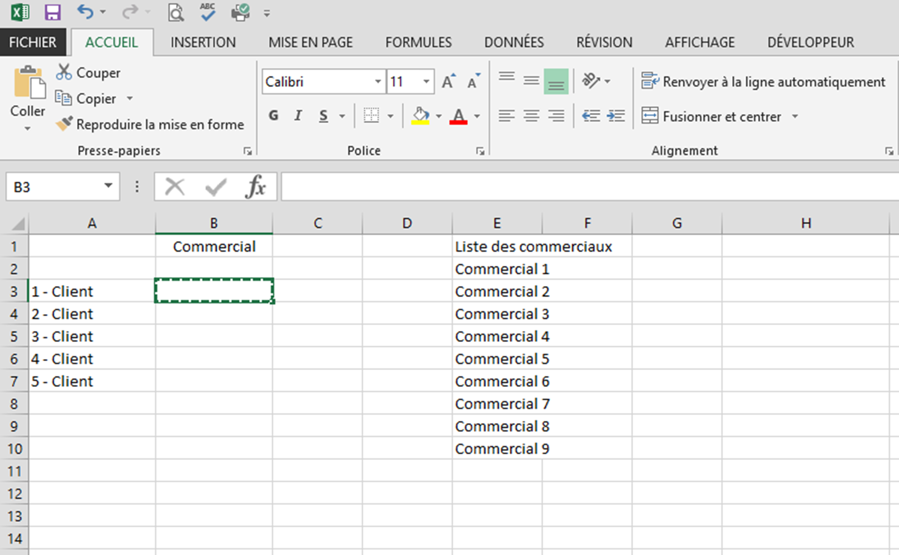
Task: Click Fusionner et centrer
Action: 712,116
